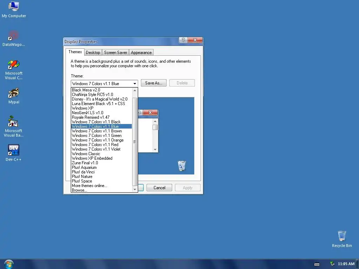Viewport: 359px width, 269px height.
Task: Open the Windows Start orb
Action: [x=9, y=264]
